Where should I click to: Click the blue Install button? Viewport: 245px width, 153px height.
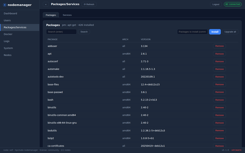(x=215, y=32)
